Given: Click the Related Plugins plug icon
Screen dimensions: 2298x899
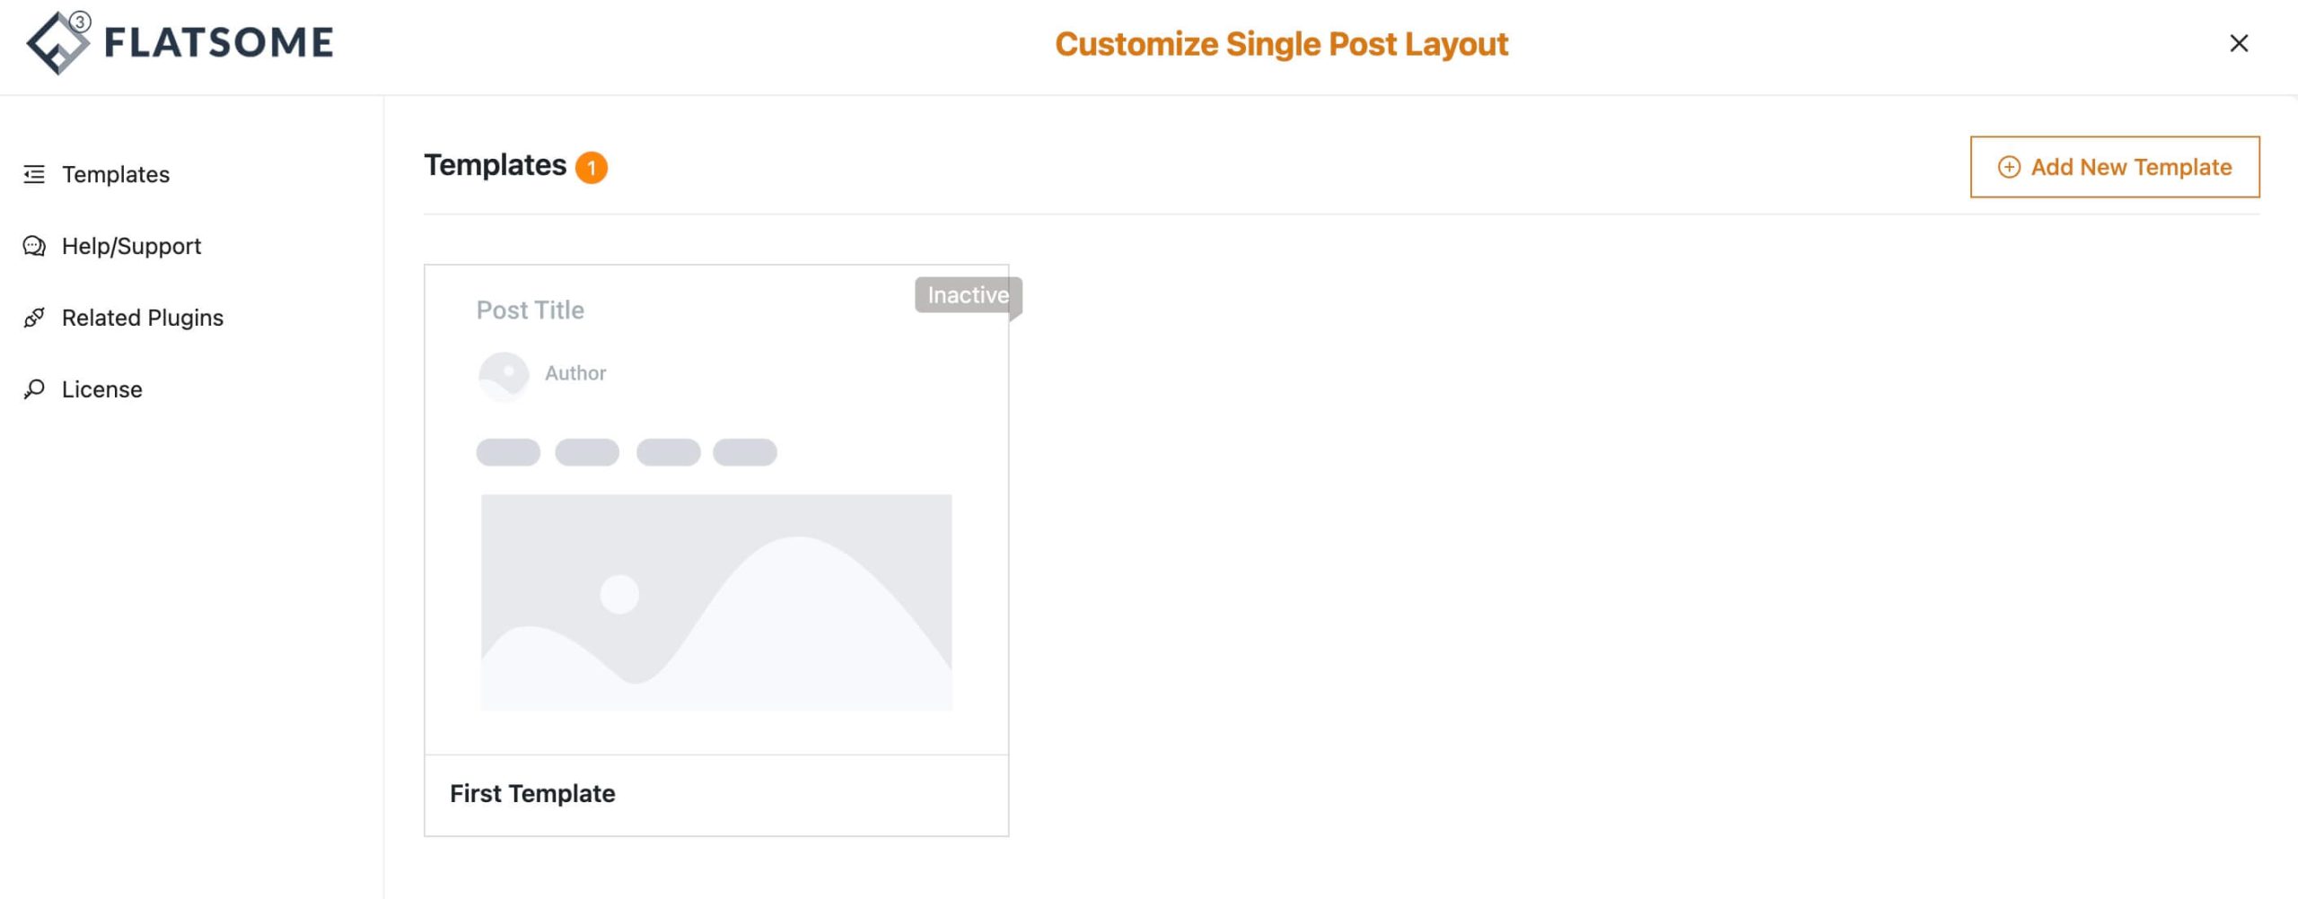Looking at the screenshot, I should tap(34, 318).
